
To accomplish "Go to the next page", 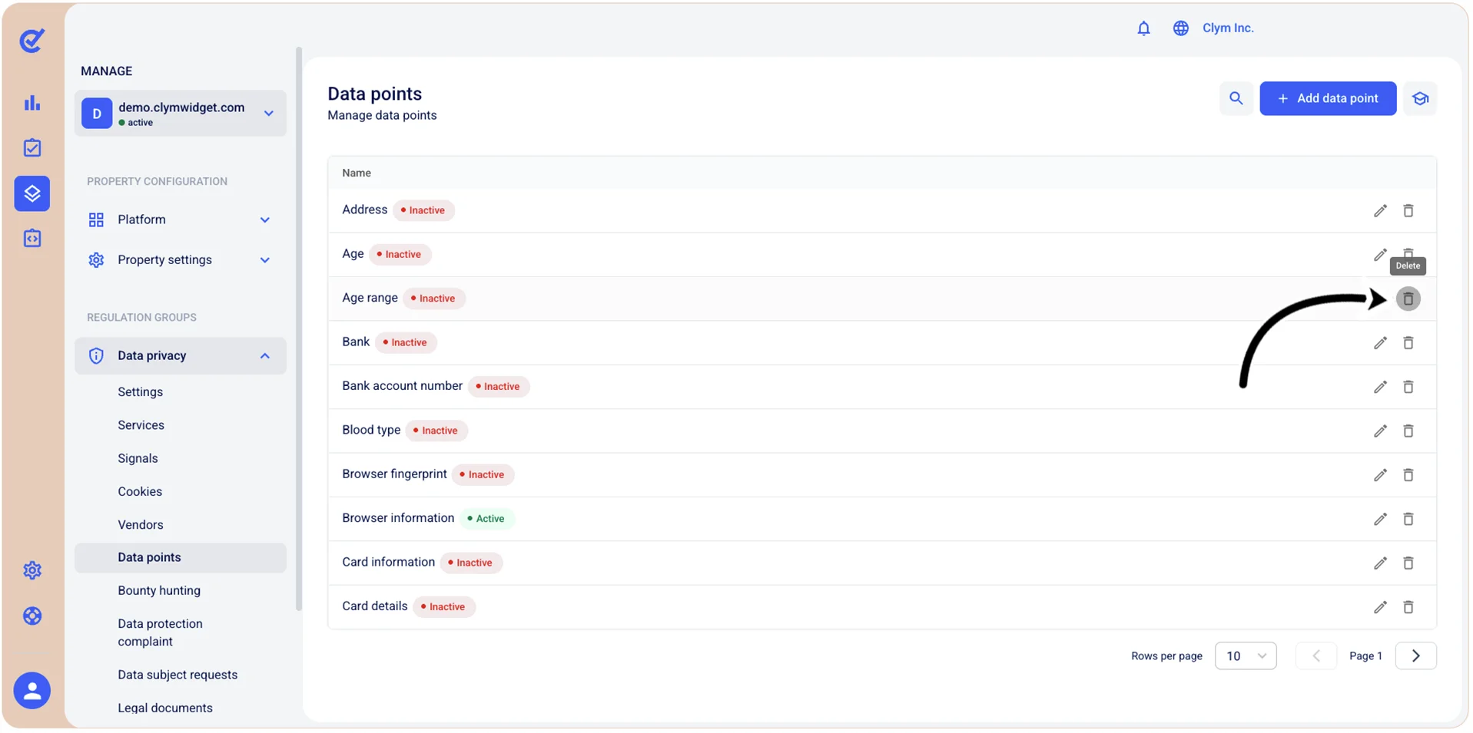I will point(1415,656).
